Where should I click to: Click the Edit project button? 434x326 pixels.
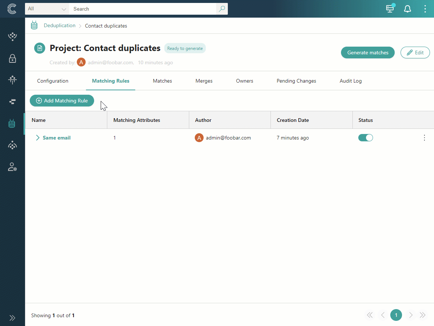[415, 52]
